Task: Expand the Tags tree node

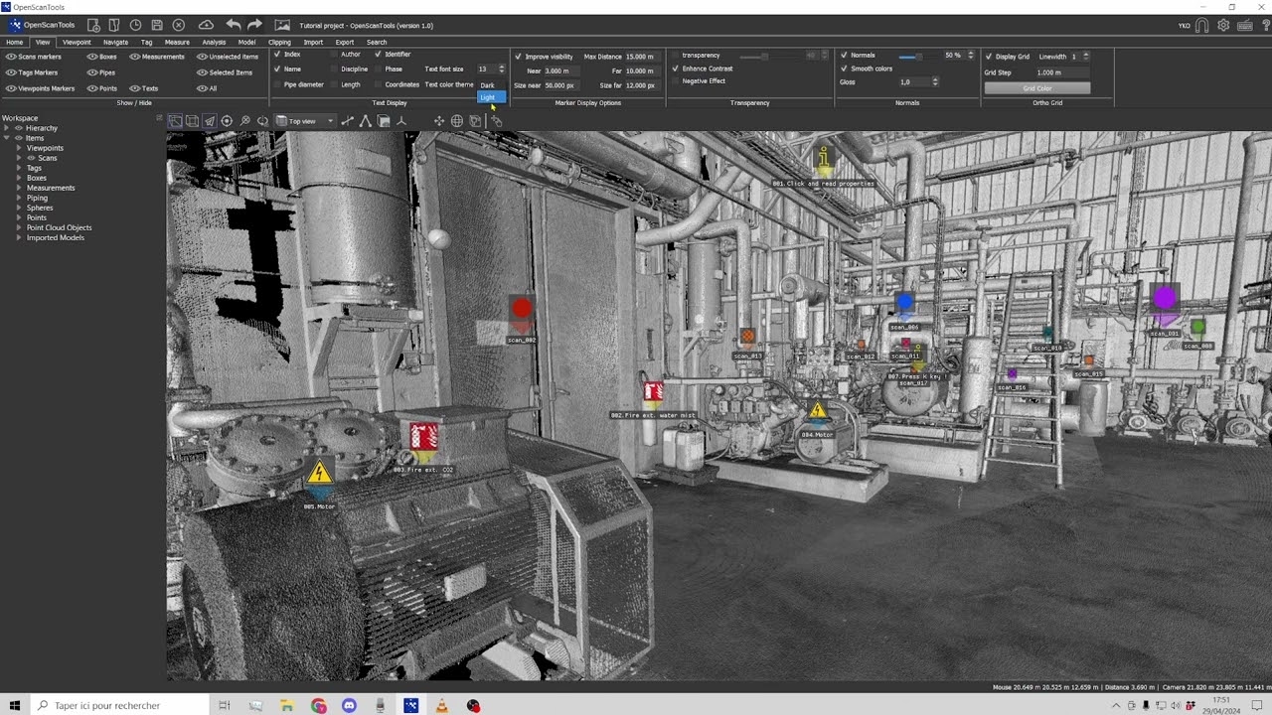Action: pyautogui.click(x=20, y=168)
